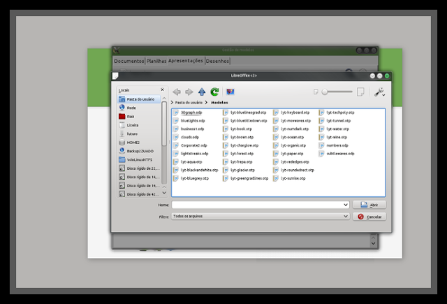Screen dimensions: 447x304
Task: Expand the Nome field dropdown arrow
Action: coord(346,205)
